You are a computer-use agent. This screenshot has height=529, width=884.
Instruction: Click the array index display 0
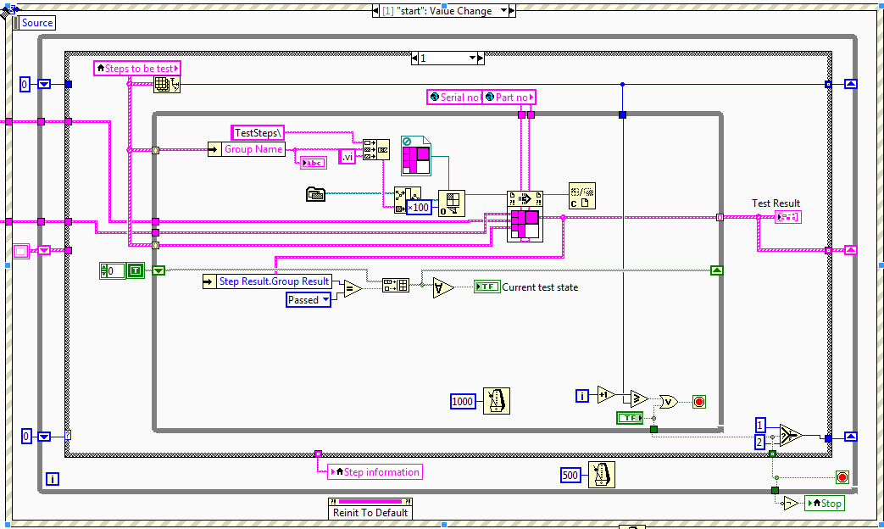(x=111, y=270)
